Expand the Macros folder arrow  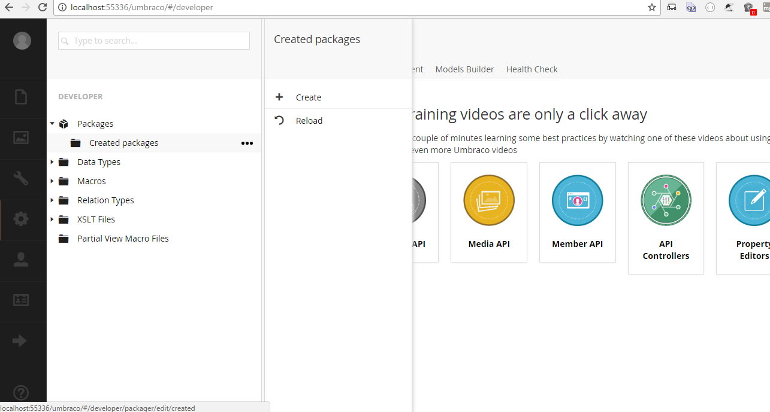point(52,181)
